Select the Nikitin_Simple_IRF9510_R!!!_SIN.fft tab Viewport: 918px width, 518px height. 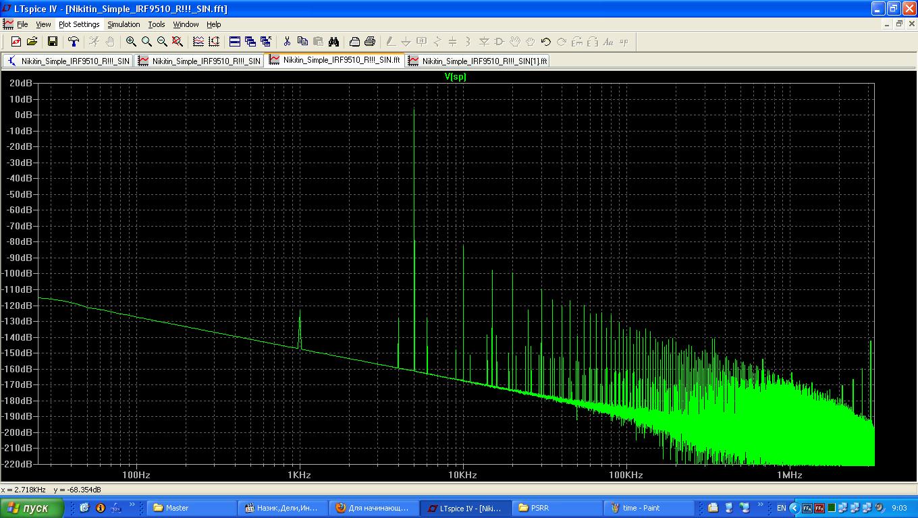335,60
